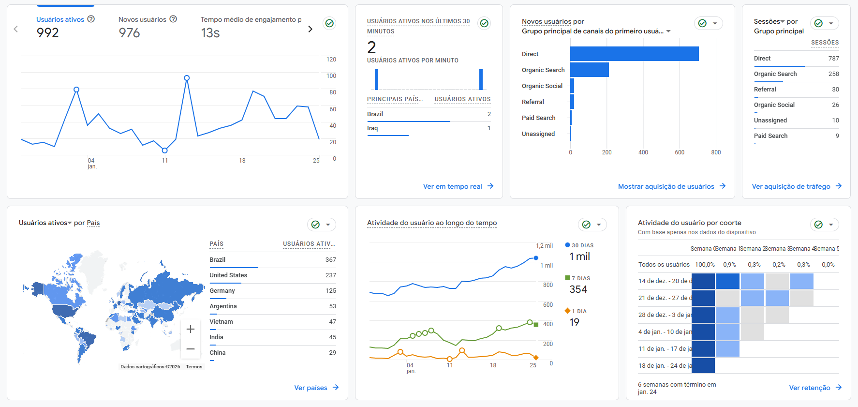858x407 pixels.
Task: Click help icon next to Usuários ativos
Action: [91, 19]
